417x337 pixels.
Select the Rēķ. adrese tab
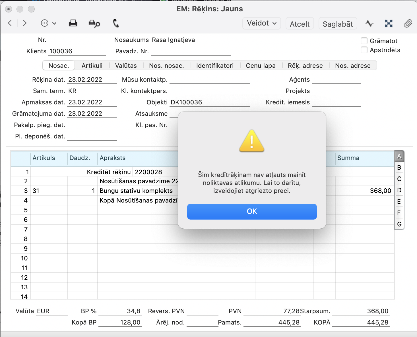(305, 66)
